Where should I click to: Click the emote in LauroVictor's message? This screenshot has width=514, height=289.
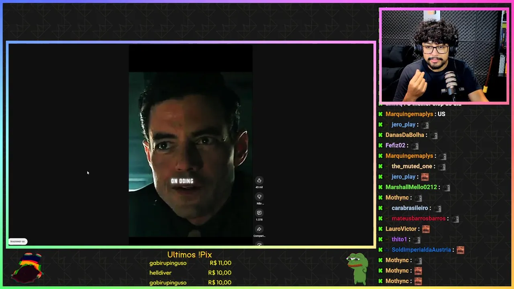pos(426,229)
